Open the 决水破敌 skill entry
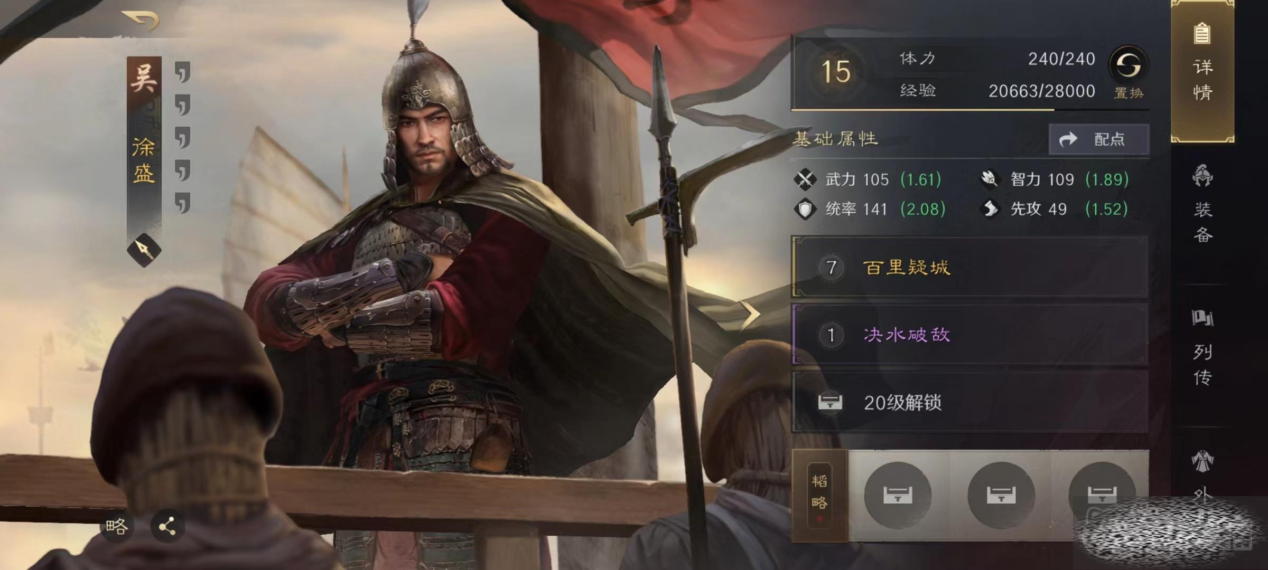Image resolution: width=1268 pixels, height=570 pixels. 970,334
